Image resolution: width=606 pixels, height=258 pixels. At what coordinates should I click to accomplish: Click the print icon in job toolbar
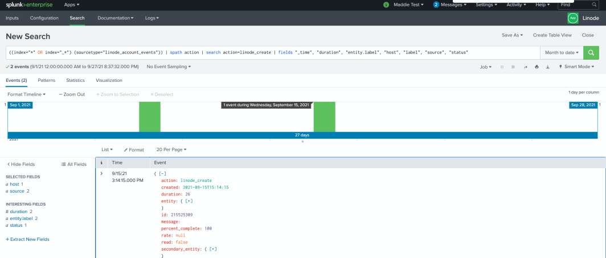537,66
